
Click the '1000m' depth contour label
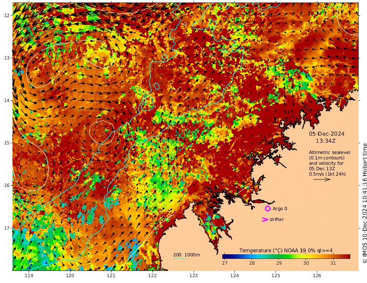click(x=192, y=255)
